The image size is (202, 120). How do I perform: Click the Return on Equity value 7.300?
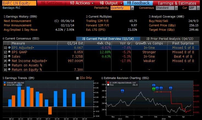(78, 69)
